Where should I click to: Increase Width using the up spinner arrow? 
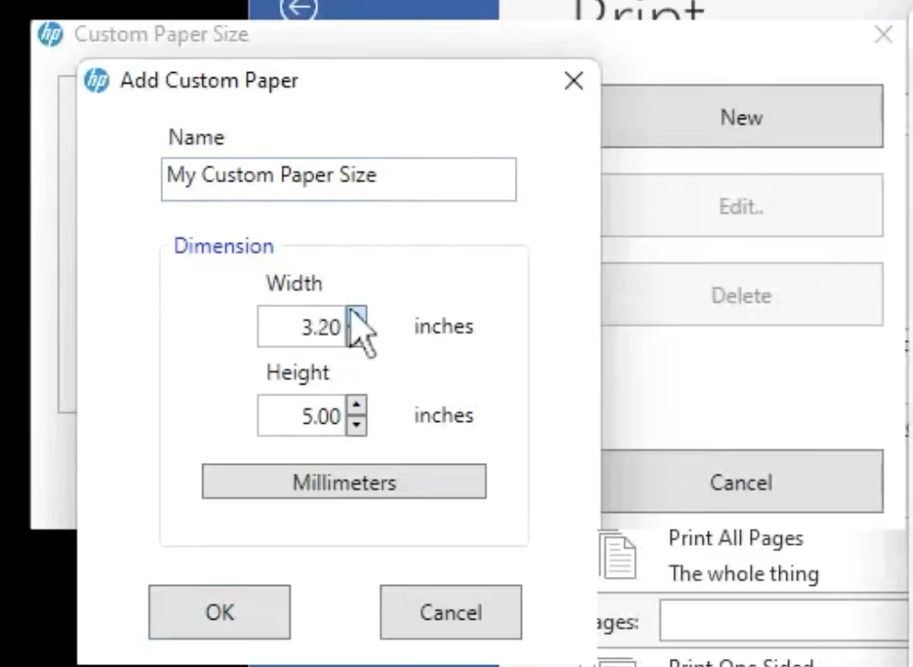click(x=356, y=316)
